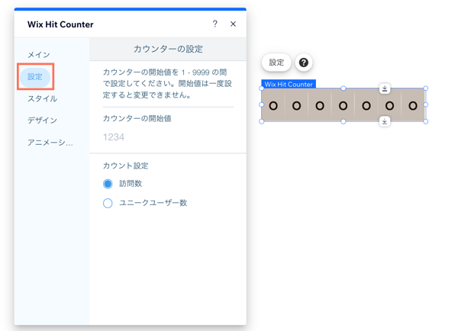Click the download arrow icon below the counter
This screenshot has height=331, width=458.
pyautogui.click(x=385, y=121)
